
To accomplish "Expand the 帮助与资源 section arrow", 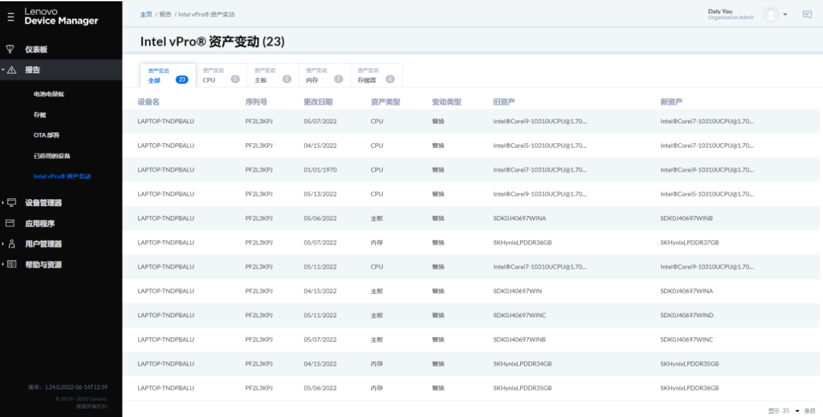I will [3, 265].
